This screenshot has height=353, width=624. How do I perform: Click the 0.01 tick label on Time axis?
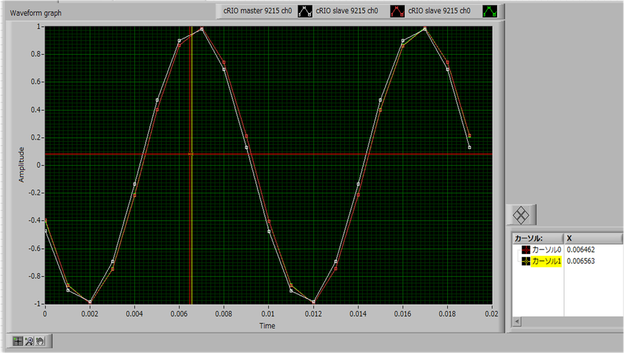pyautogui.click(x=268, y=314)
